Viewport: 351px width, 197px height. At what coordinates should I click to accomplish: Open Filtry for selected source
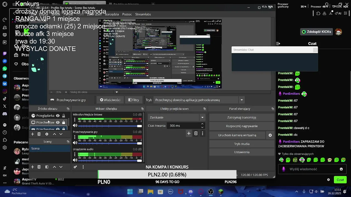[134, 100]
